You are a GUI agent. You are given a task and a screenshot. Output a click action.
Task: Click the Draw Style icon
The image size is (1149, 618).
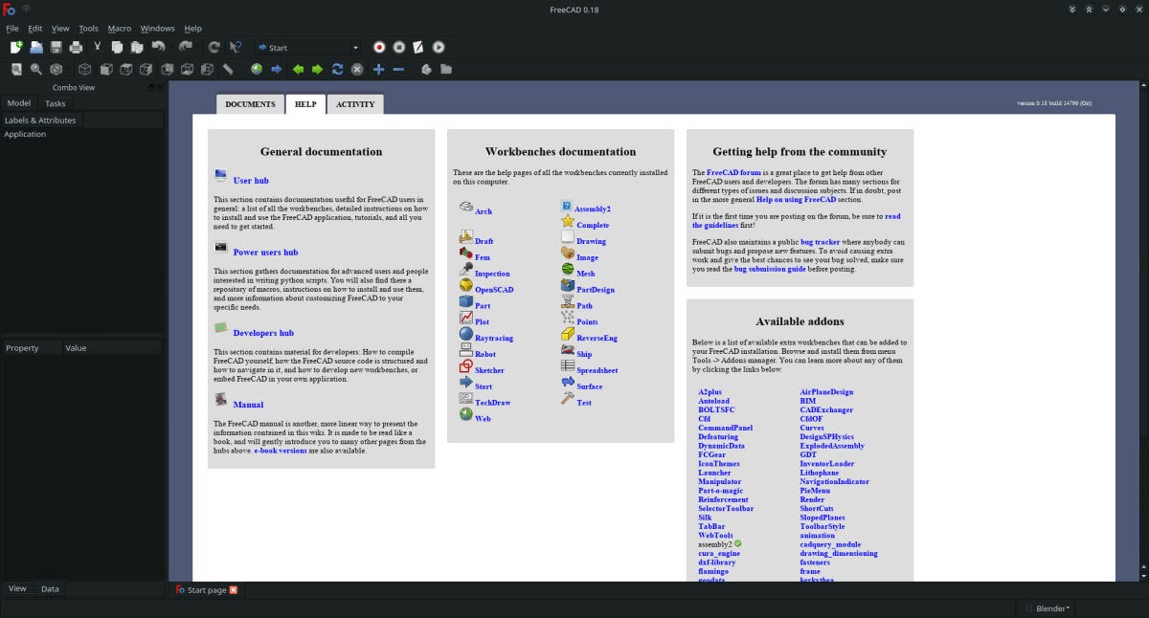[x=56, y=69]
